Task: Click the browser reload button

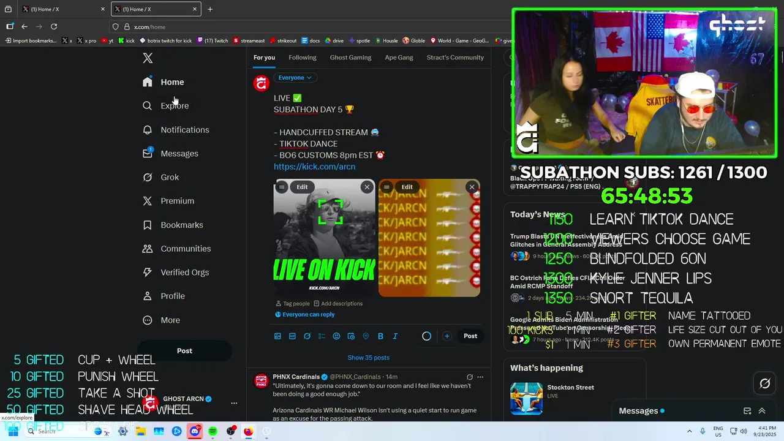Action: click(54, 27)
